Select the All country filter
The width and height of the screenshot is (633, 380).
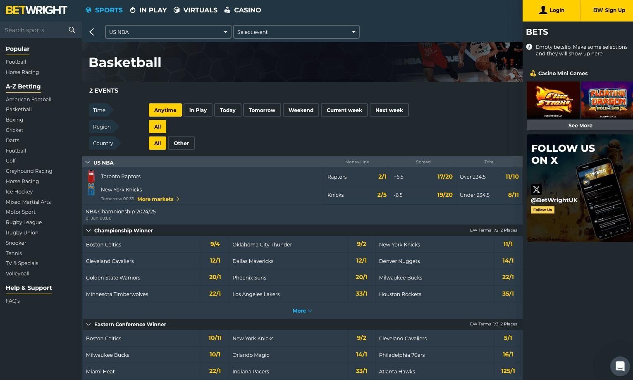(158, 143)
